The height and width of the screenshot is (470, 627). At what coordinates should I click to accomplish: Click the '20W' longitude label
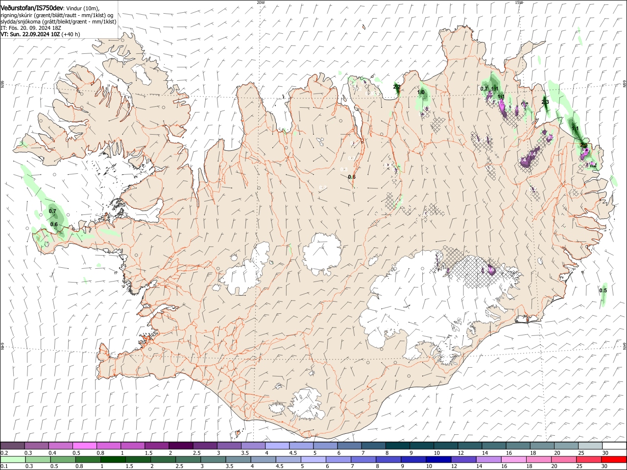coord(261,2)
